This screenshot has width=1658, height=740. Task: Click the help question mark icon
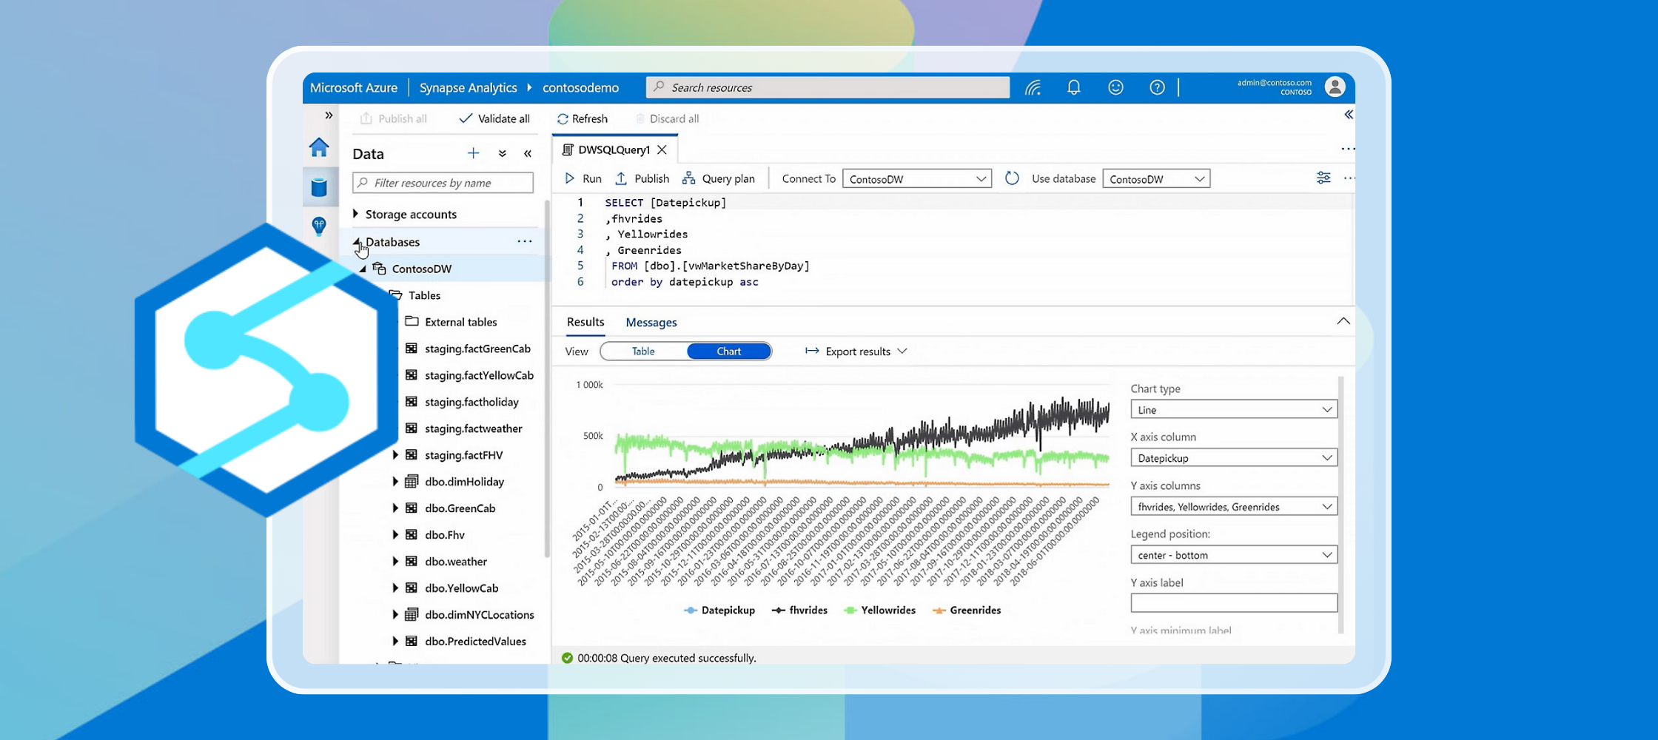pyautogui.click(x=1157, y=88)
